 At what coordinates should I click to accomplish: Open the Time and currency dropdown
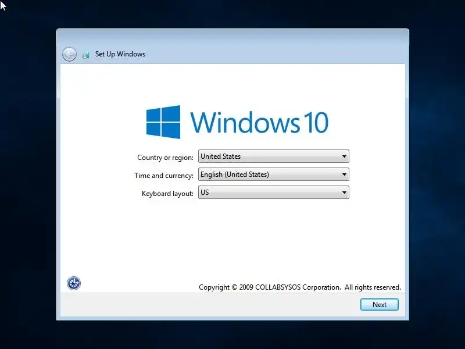pyautogui.click(x=273, y=174)
